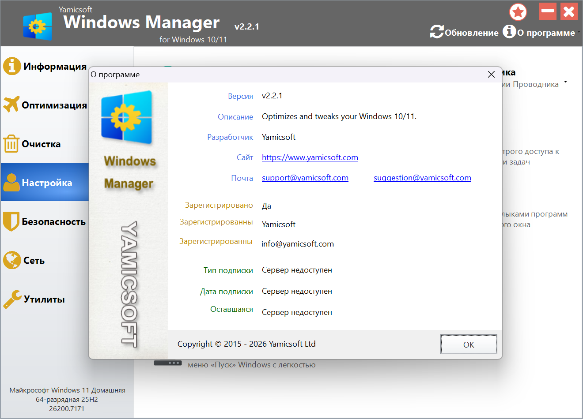Image resolution: width=583 pixels, height=419 pixels.
Task: Expand the dropdown arrow beside Проводника text
Action: (566, 82)
